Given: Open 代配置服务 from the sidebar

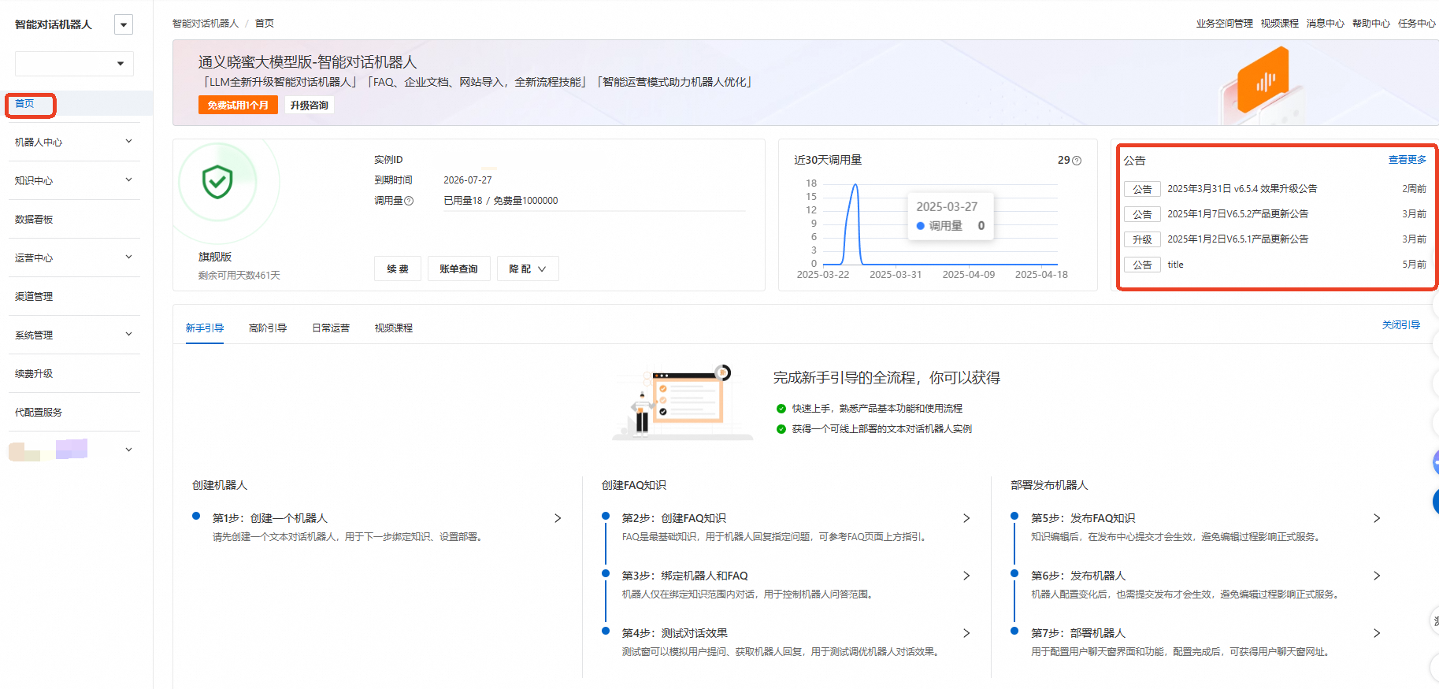Looking at the screenshot, I should pyautogui.click(x=39, y=412).
